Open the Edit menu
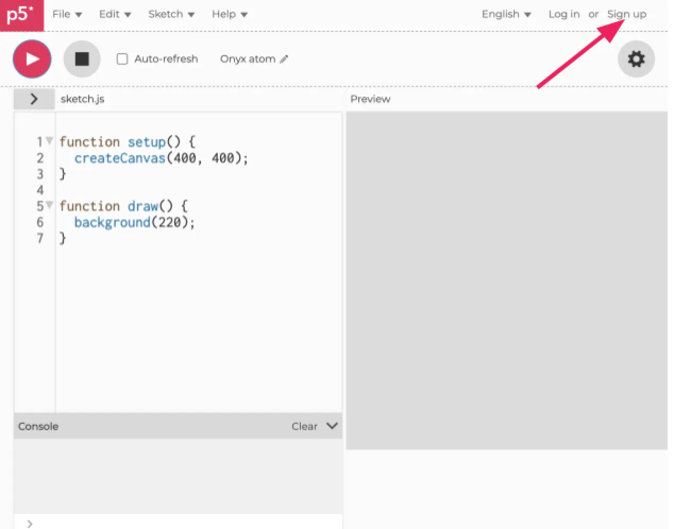 [x=115, y=14]
